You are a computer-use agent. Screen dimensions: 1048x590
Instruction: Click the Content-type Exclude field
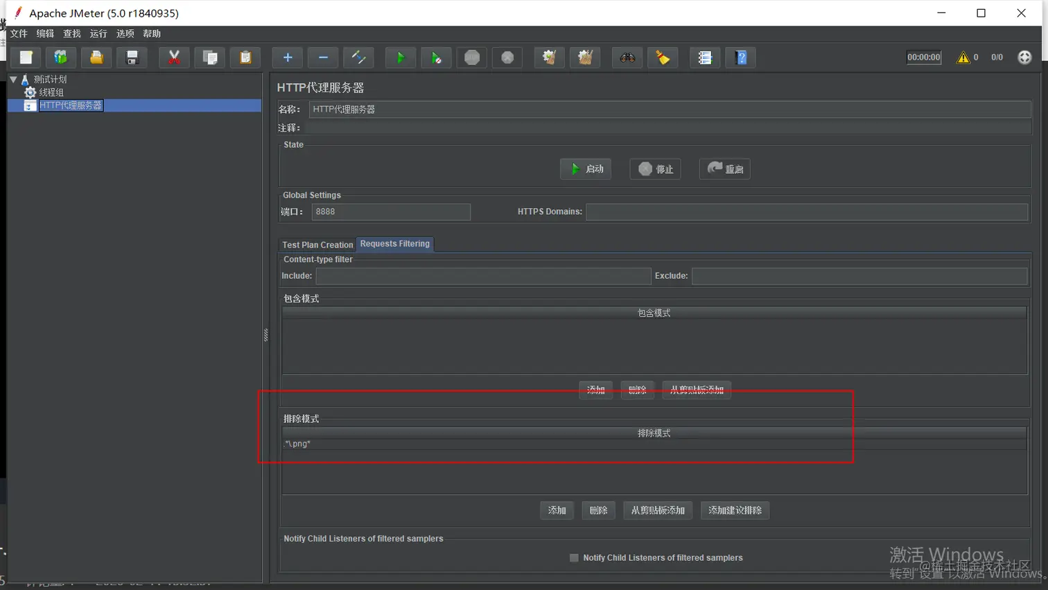click(859, 276)
